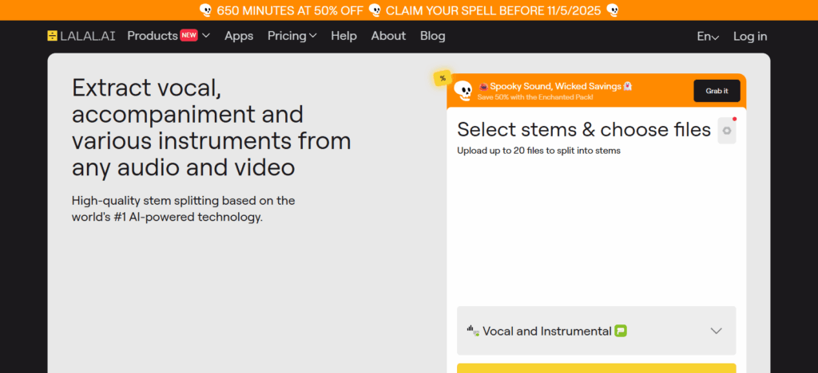Go to the Apps page
Screen dimensions: 818x373
pos(239,36)
